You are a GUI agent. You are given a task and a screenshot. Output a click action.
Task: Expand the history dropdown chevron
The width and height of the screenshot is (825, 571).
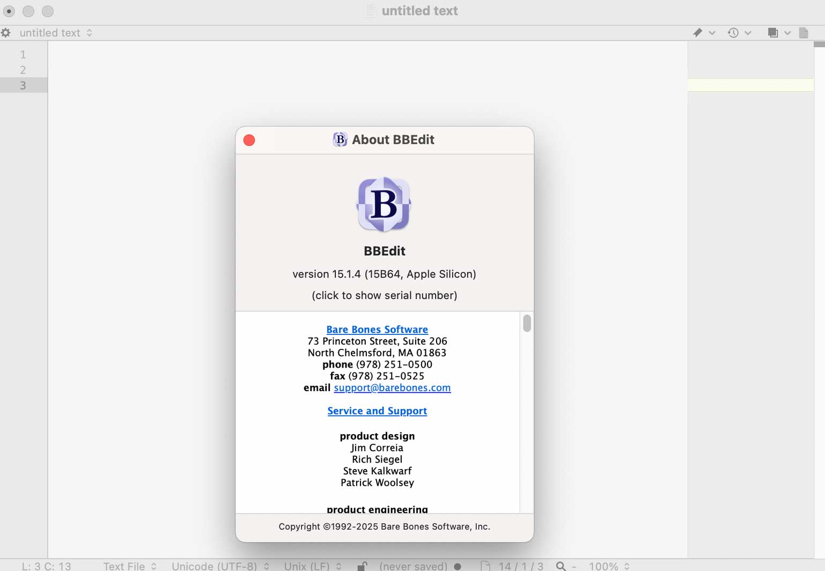748,33
